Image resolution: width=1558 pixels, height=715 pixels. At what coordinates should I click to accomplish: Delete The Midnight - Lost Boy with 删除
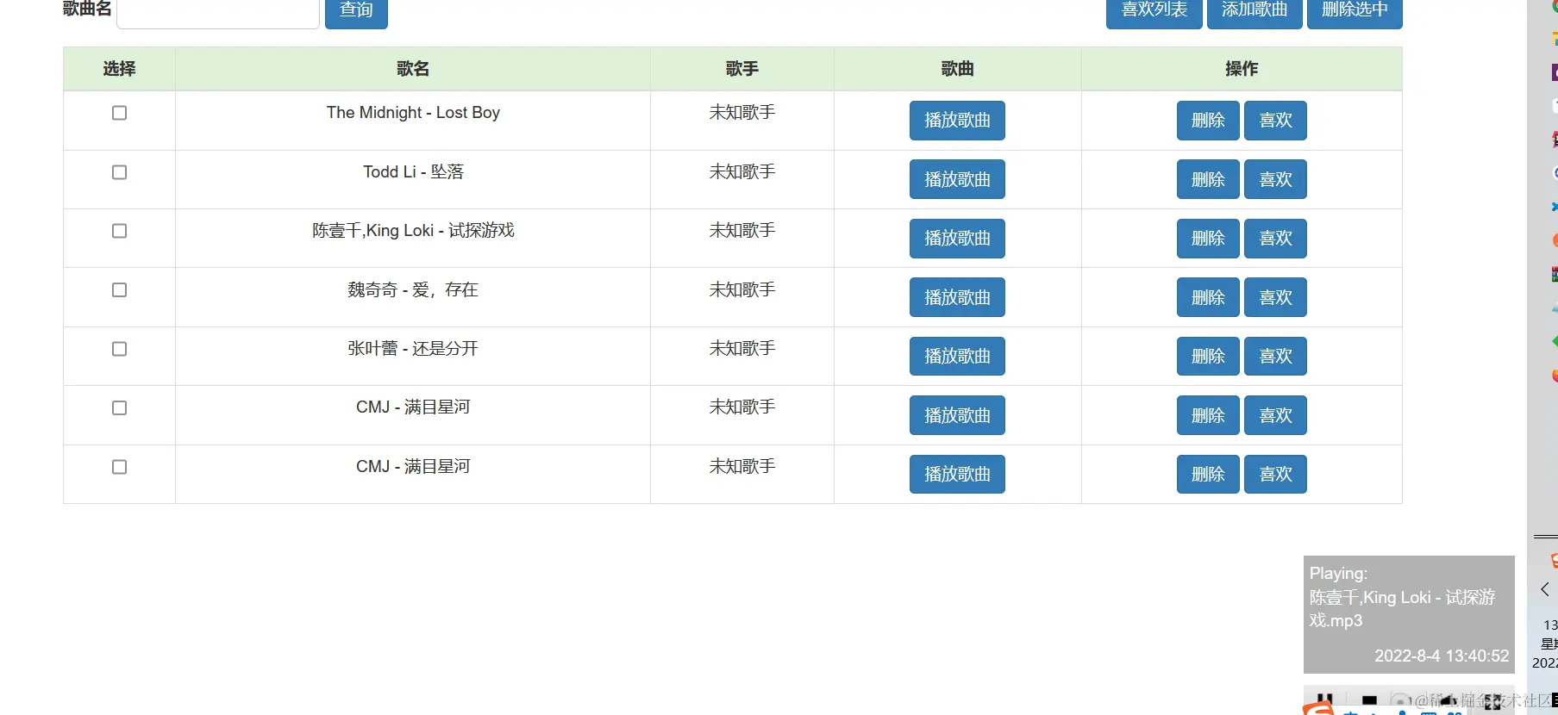1208,121
